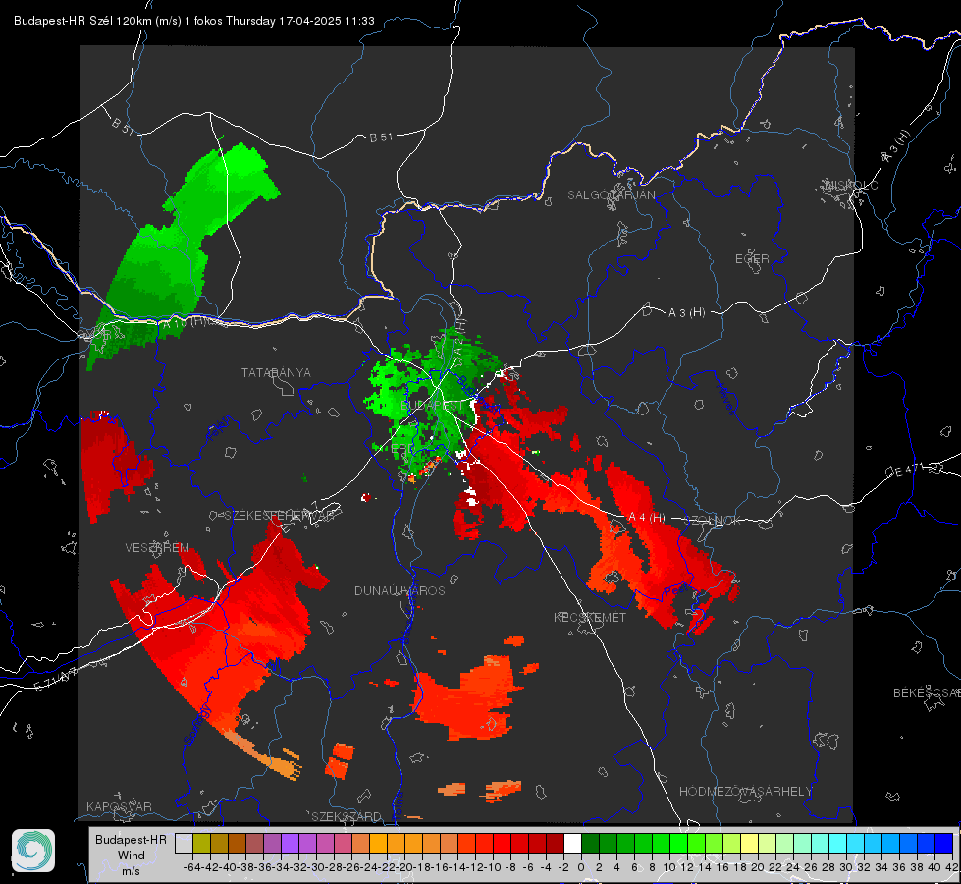Click the legend value 0

(x=581, y=867)
